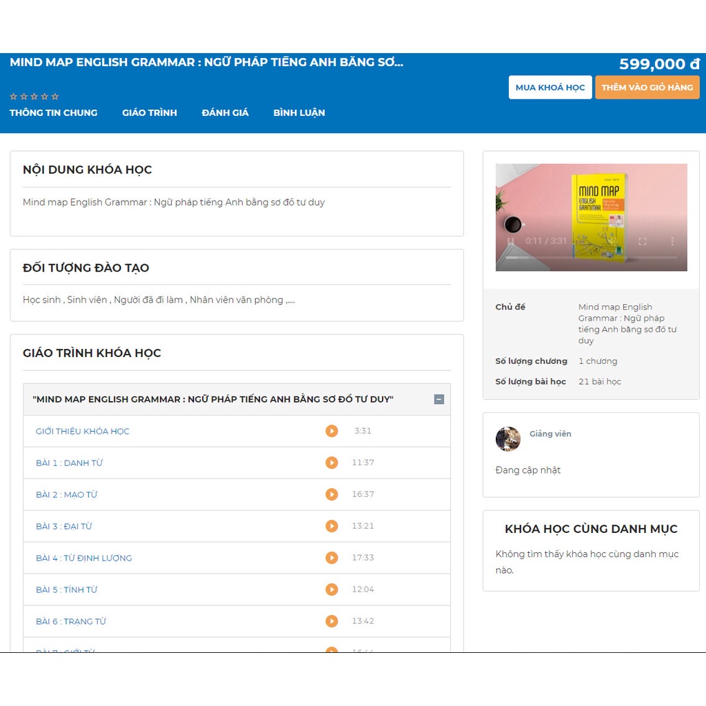This screenshot has height=706, width=706.
Task: Start Bài 3: Đại từ using play icon
Action: (332, 526)
